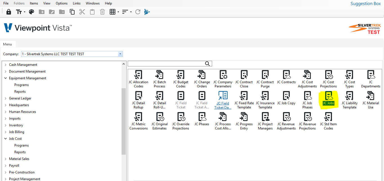Image resolution: width=384 pixels, height=181 pixels.
Task: Expand the Document Management folder
Action: [5, 71]
